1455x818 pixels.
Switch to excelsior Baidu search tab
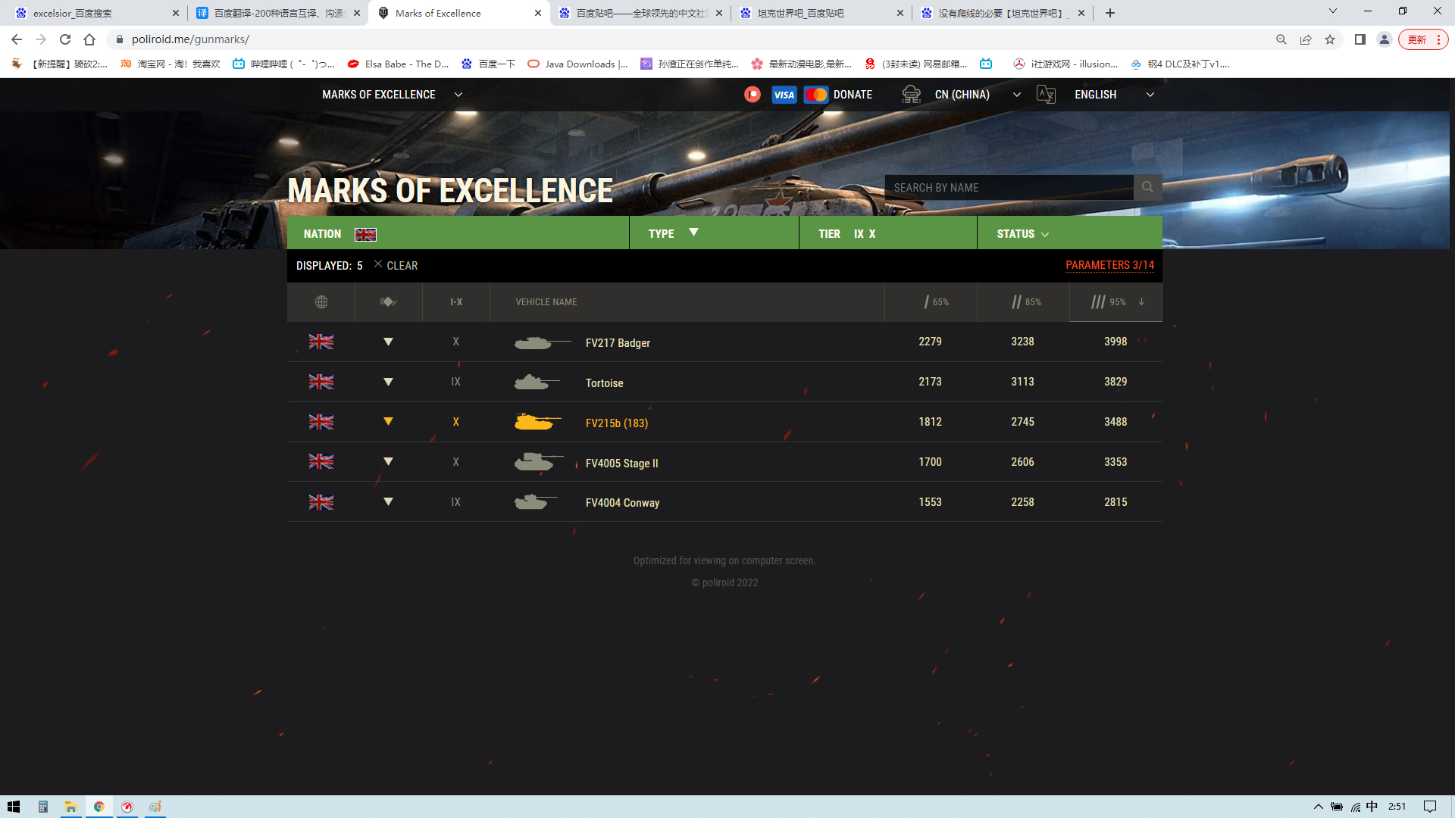[x=95, y=13]
